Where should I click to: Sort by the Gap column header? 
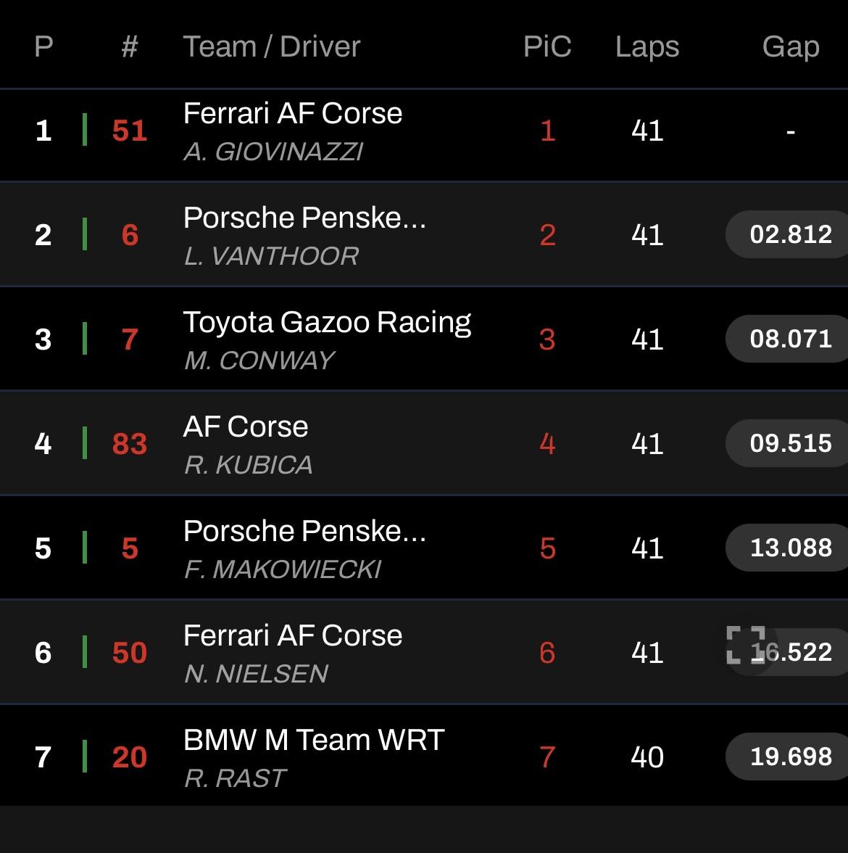click(790, 46)
